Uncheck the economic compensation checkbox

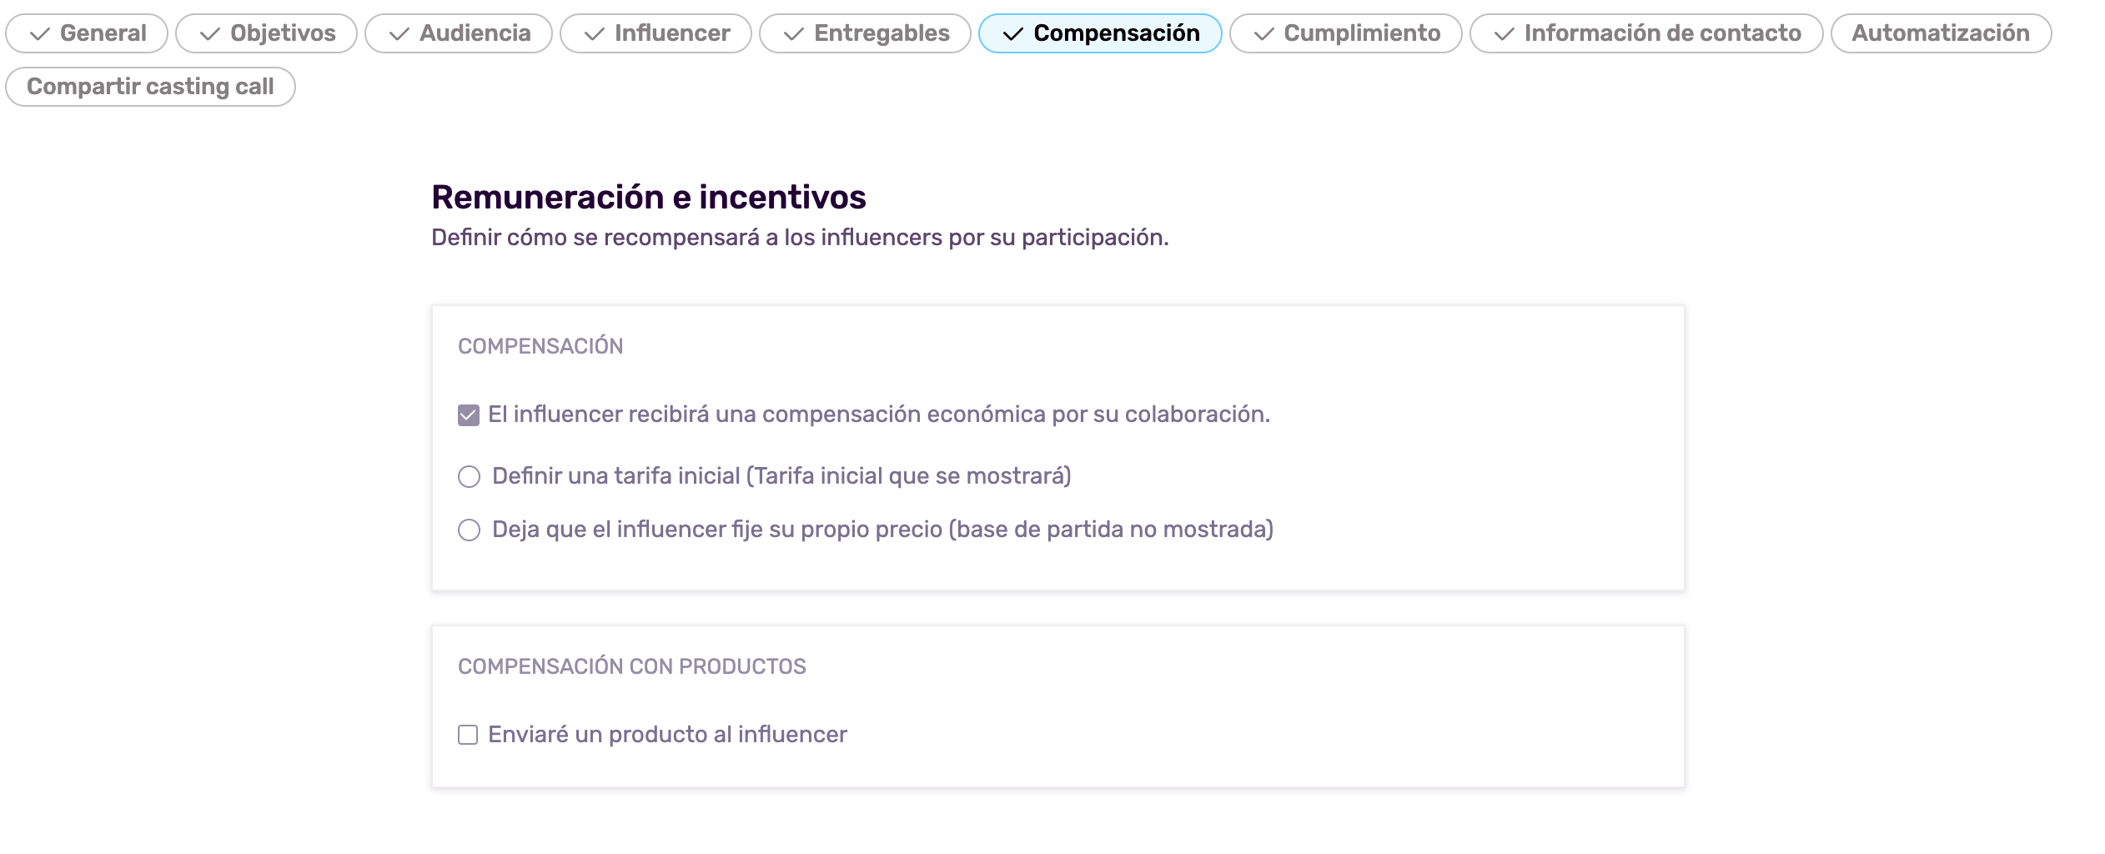[x=469, y=415]
